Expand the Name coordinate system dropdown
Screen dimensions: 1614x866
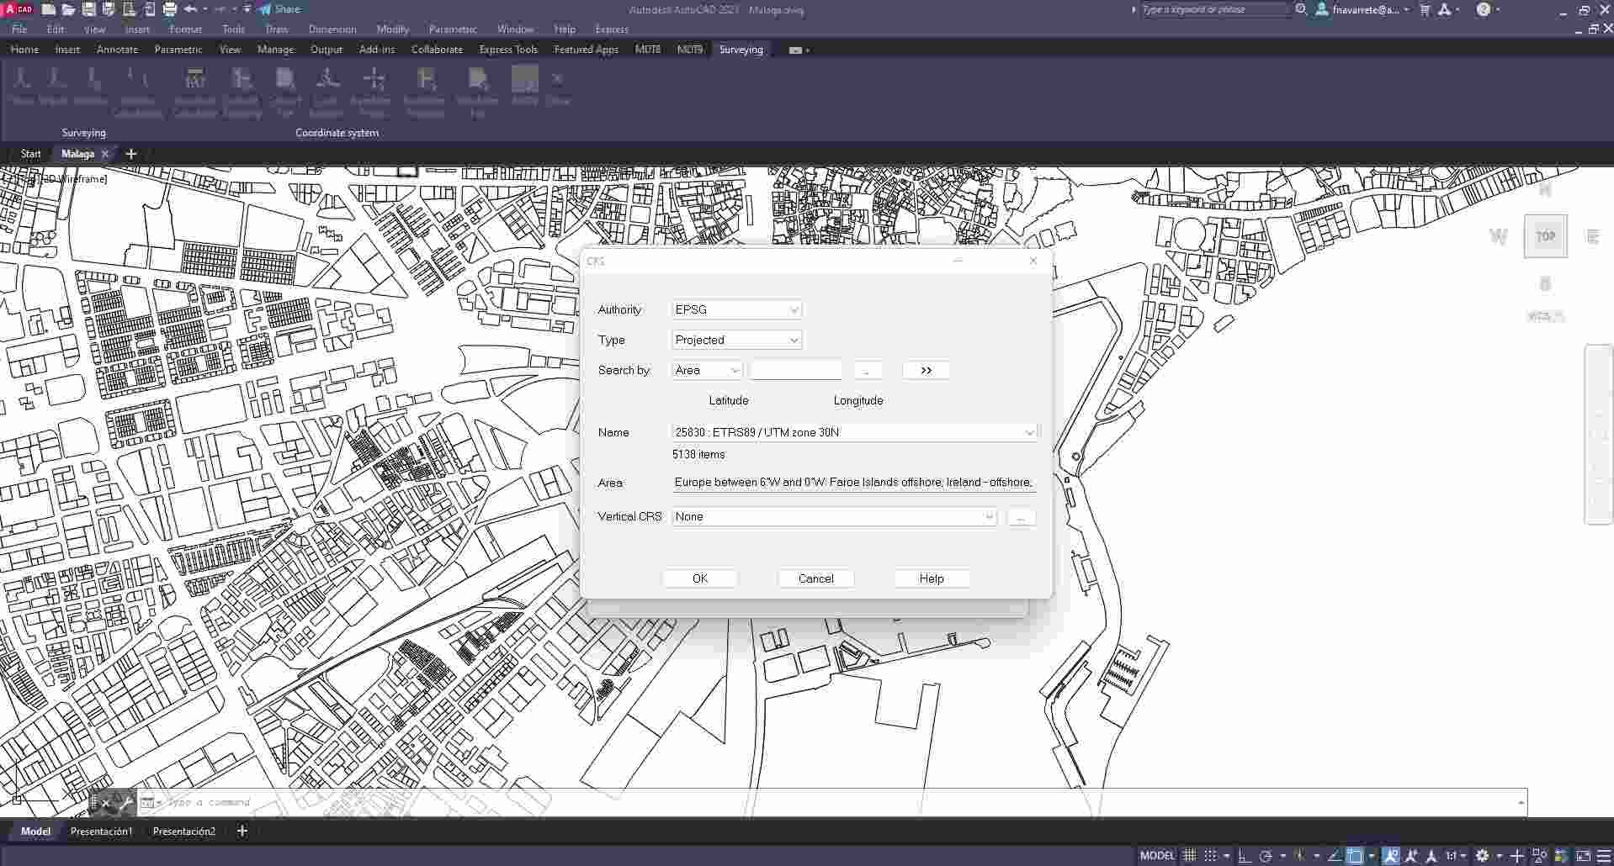tap(1028, 433)
